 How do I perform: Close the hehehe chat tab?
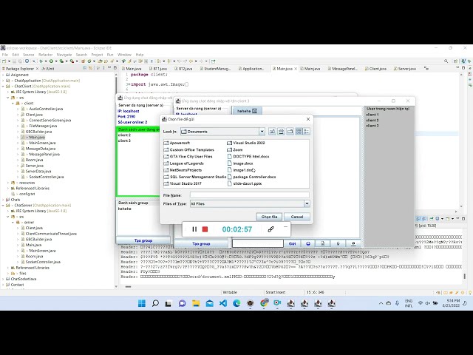pyautogui.click(x=254, y=111)
